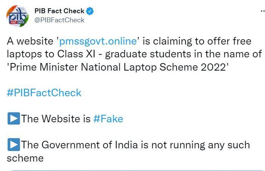
Task: Open the pmssgovt.online link
Action: click(97, 41)
